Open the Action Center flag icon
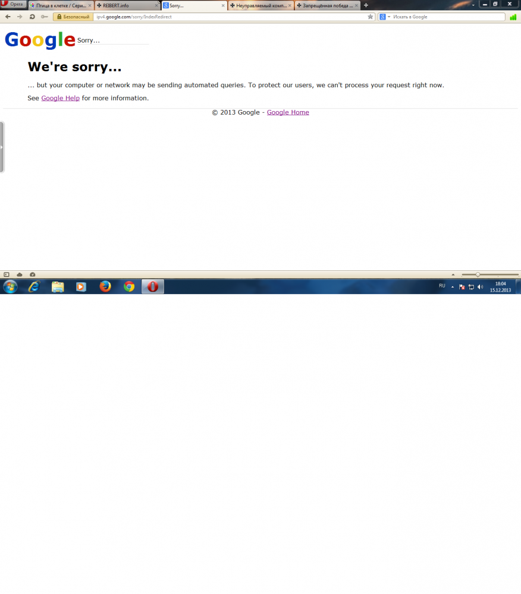 tap(462, 287)
